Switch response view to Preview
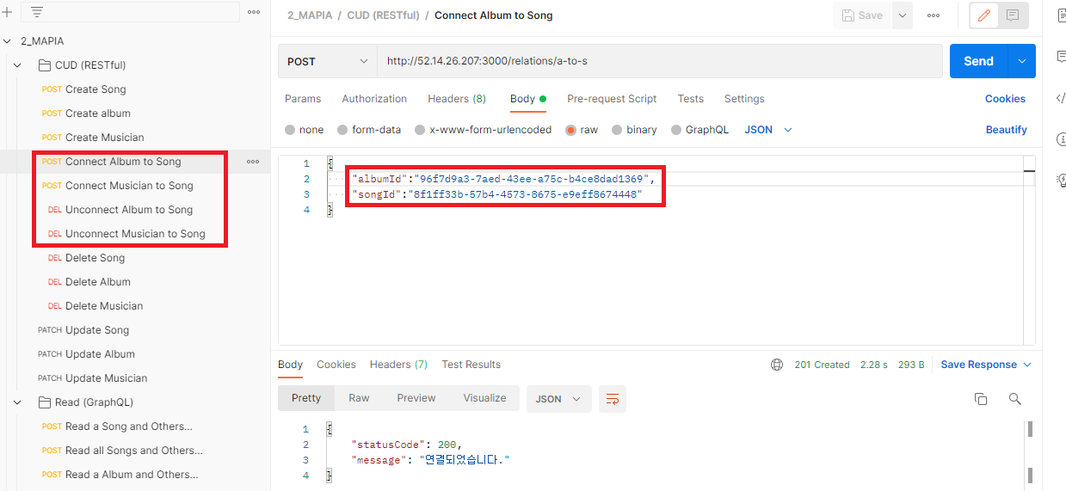Screen dimensions: 1066x491 coord(416,398)
